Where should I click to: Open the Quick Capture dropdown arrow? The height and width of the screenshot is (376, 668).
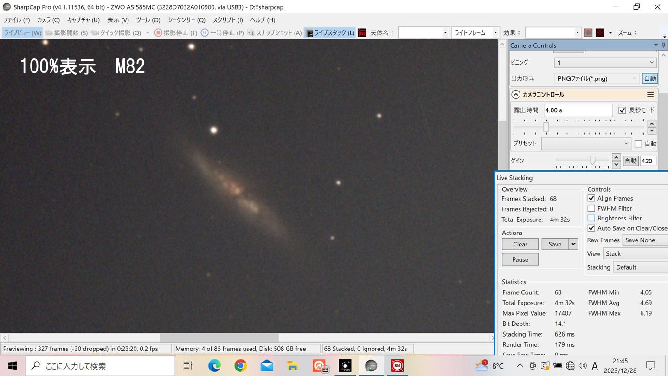(x=148, y=33)
